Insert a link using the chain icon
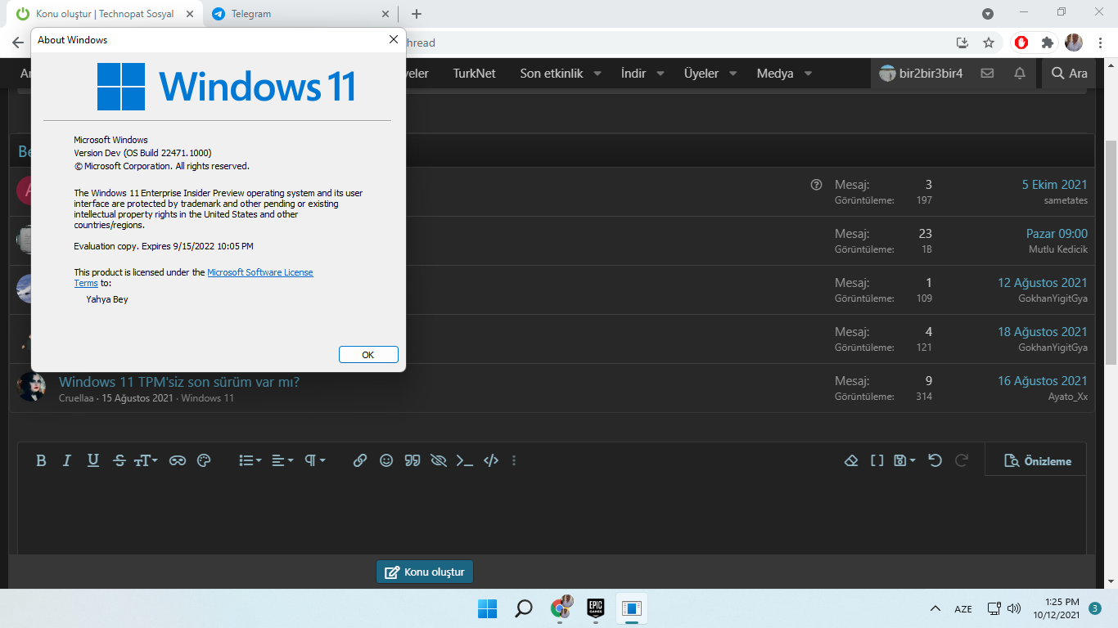The height and width of the screenshot is (628, 1118). click(x=360, y=460)
